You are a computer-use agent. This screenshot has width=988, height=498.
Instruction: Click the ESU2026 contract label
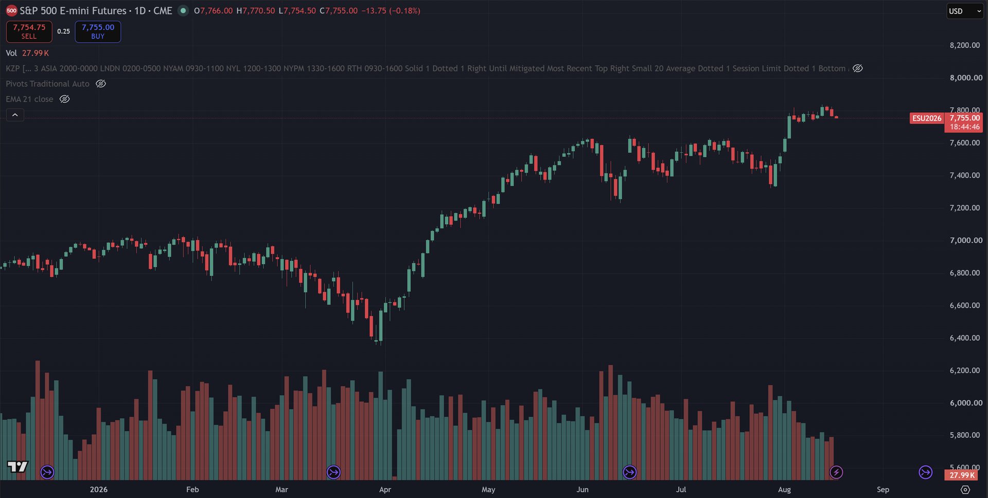(x=927, y=118)
